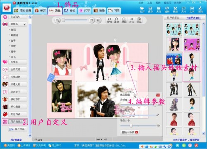This screenshot has width=207, height=149.
Task: Click the 开心恶搞 funny spoof button
Action: [x=17, y=107]
